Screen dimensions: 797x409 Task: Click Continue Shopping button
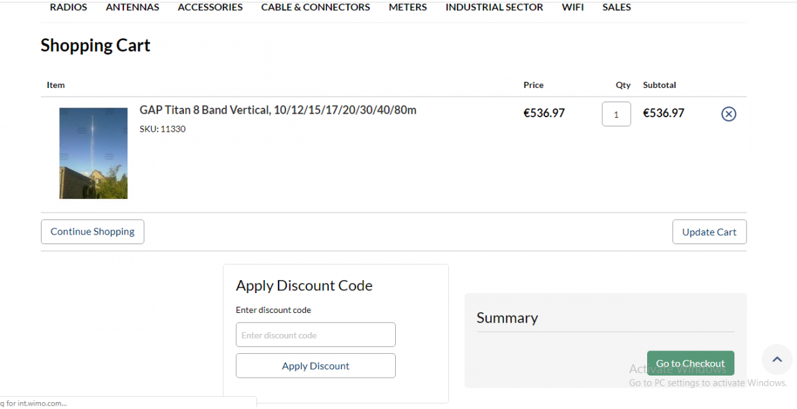[93, 232]
